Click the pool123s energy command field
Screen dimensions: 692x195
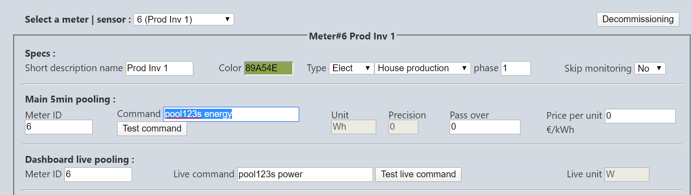click(x=231, y=114)
